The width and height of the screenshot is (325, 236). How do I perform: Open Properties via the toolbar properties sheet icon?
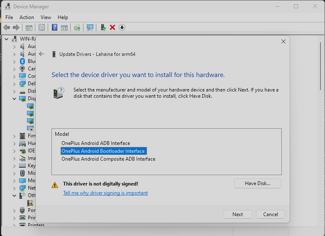[42, 27]
